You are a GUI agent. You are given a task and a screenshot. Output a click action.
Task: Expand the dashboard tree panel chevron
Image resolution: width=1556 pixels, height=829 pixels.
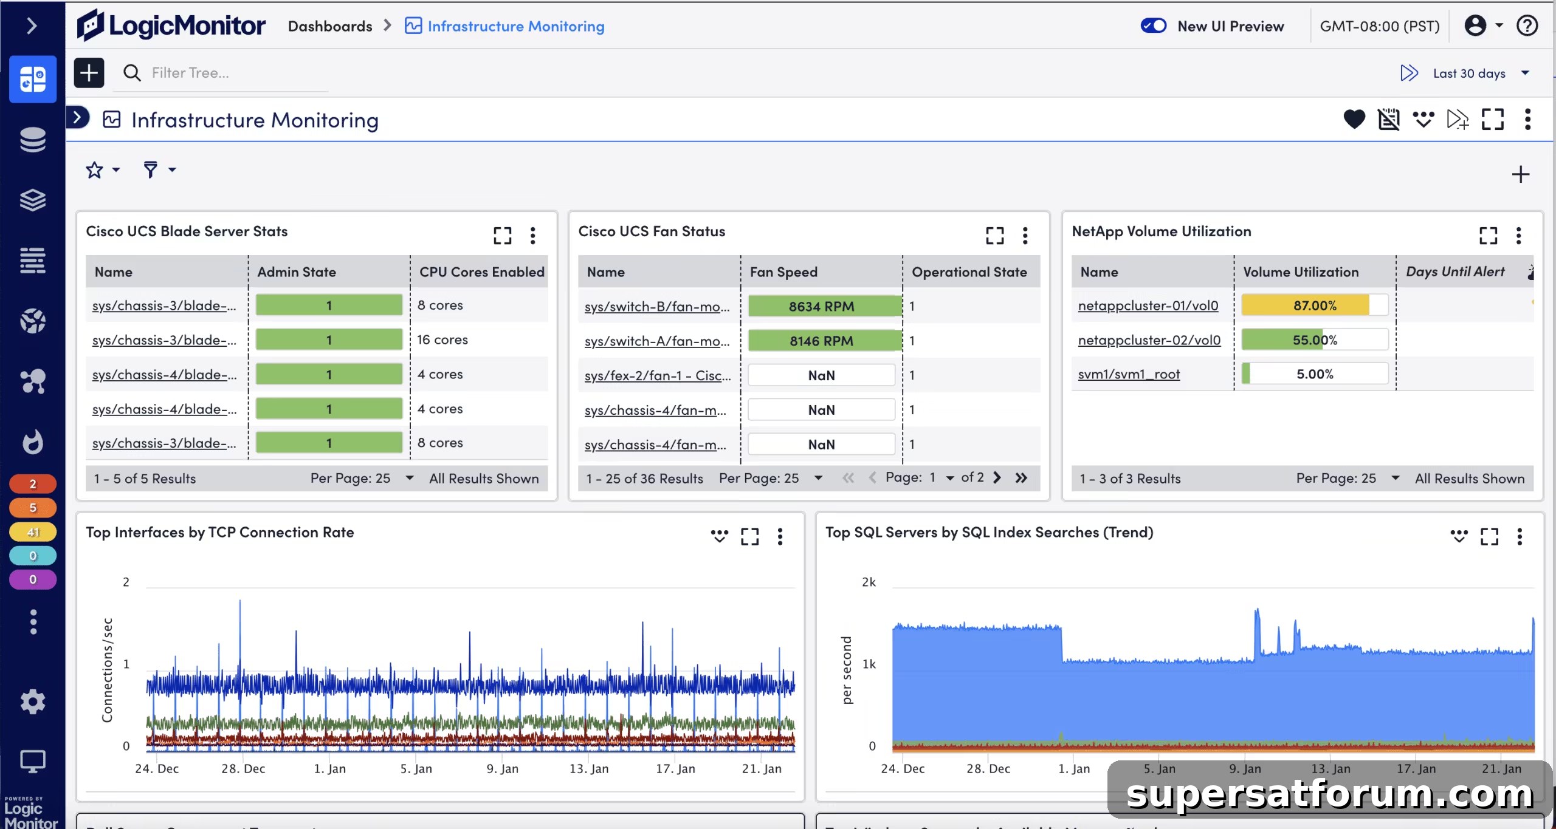77,117
